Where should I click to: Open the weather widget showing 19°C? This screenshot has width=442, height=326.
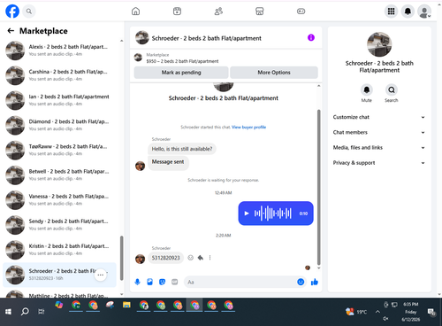coord(356,312)
